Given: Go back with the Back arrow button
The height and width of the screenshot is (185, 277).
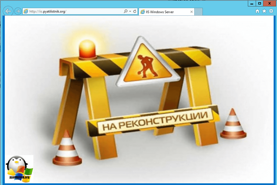Looking at the screenshot, I should click(8, 11).
